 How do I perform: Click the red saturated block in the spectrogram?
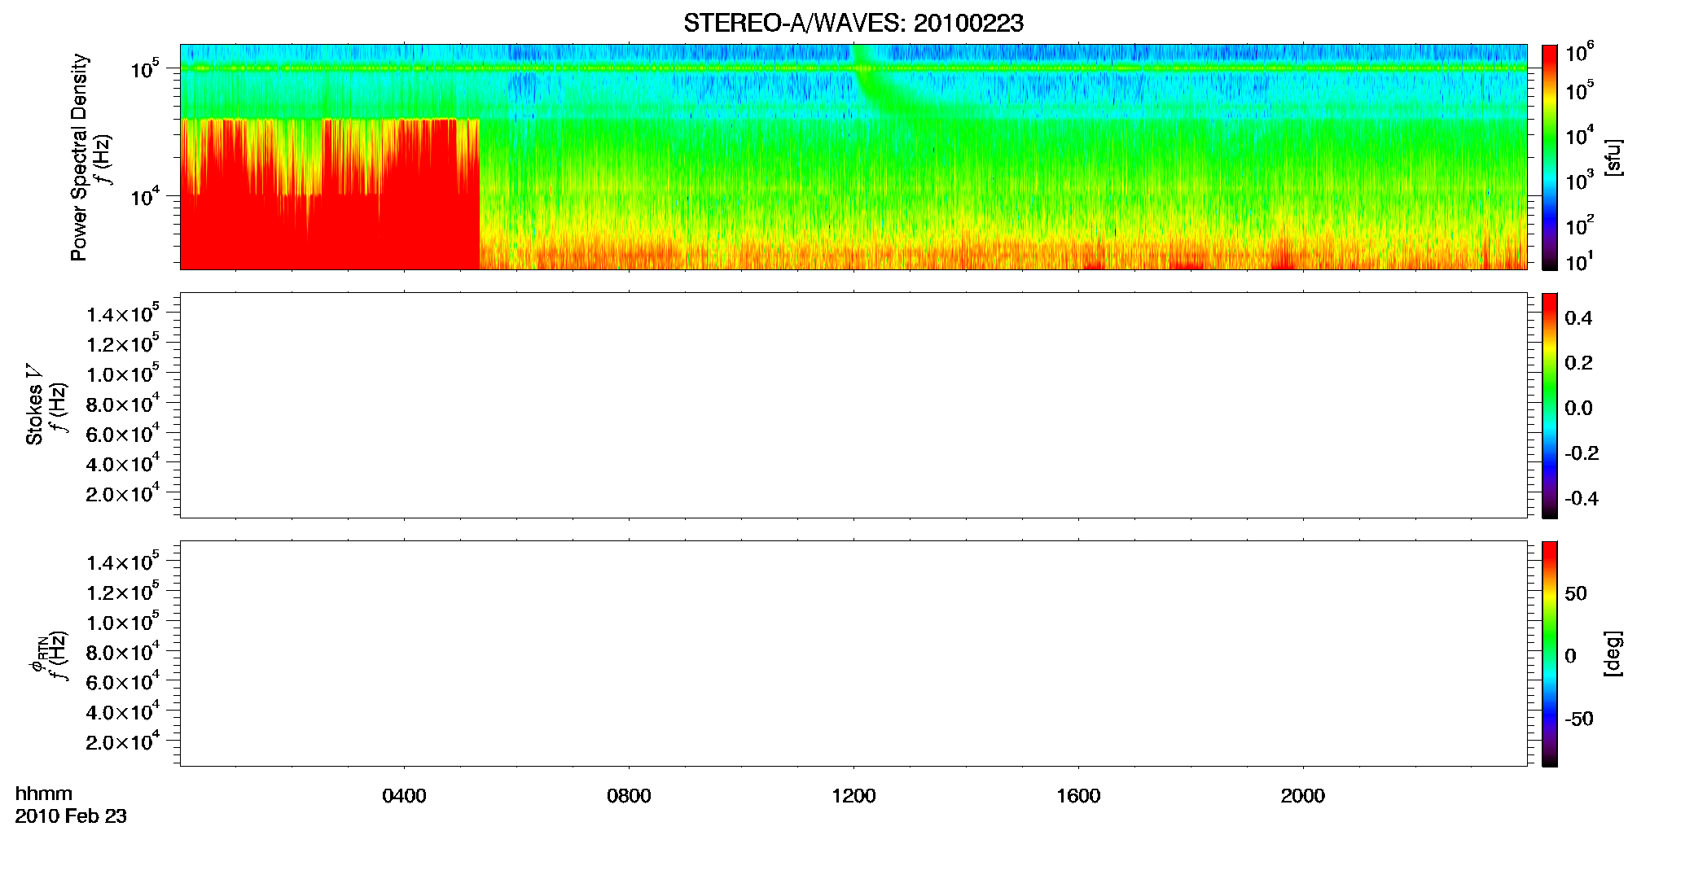coord(329,195)
